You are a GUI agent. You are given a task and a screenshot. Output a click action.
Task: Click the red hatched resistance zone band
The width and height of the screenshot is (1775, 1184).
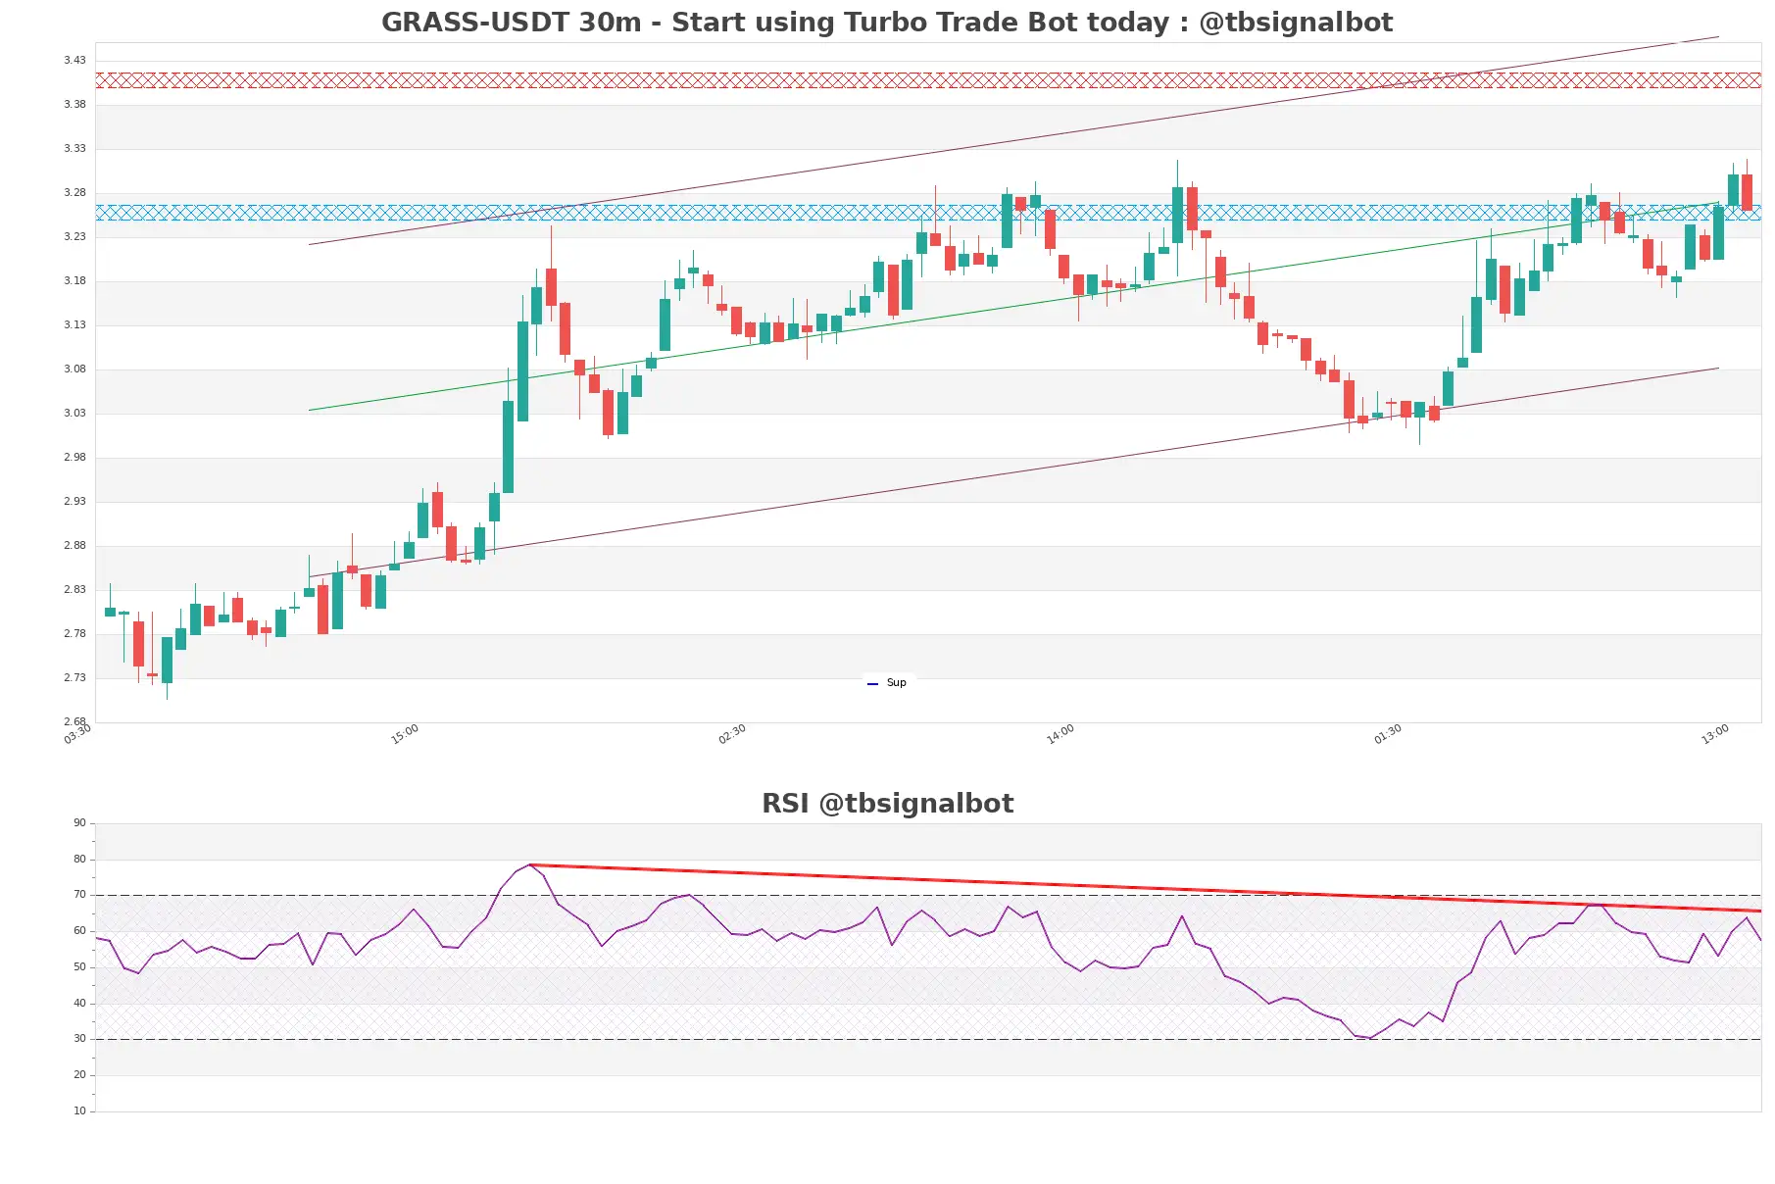(928, 80)
